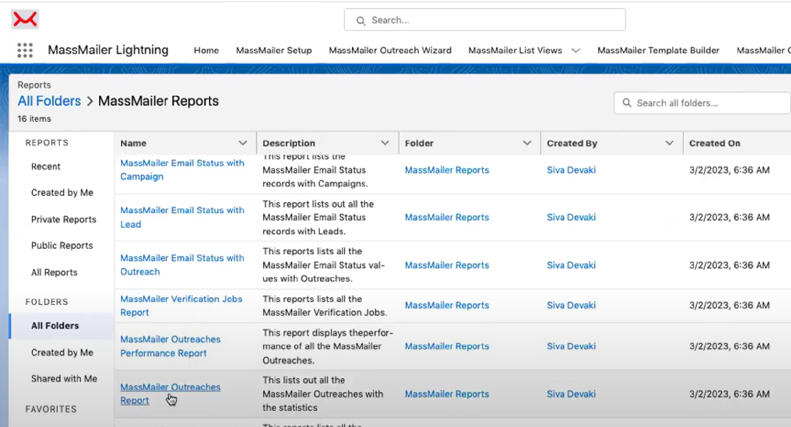The height and width of the screenshot is (427, 791).
Task: Sort by the Folder column header
Action: (419, 143)
